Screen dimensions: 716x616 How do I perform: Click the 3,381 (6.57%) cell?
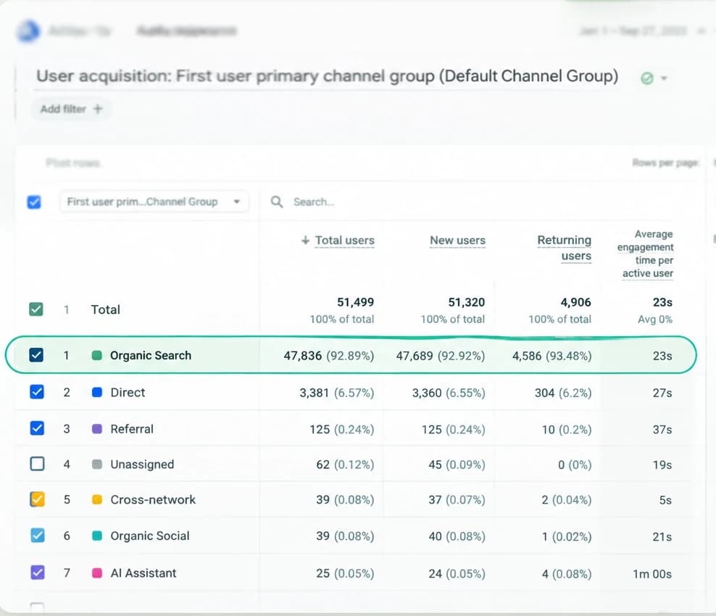[x=337, y=393]
